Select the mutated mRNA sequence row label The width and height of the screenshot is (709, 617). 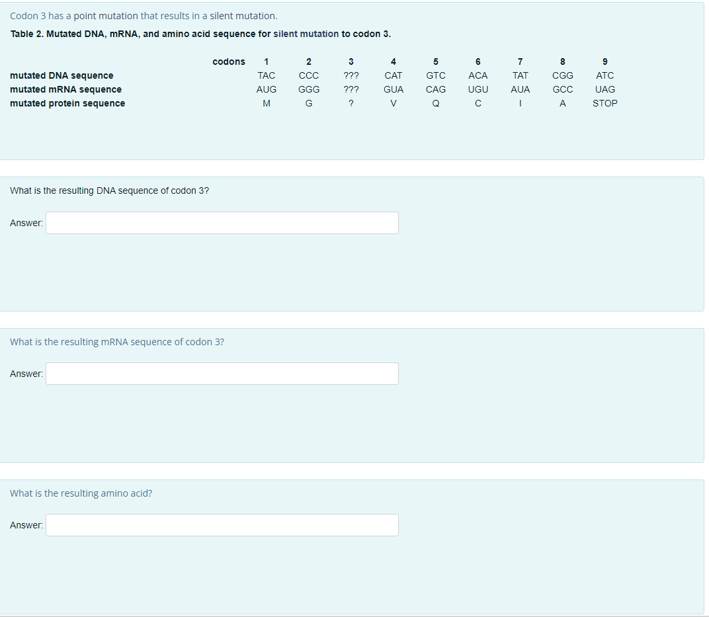pyautogui.click(x=65, y=89)
